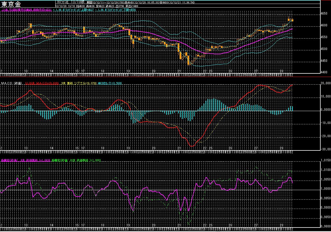Click date label 19 on the price chart
Screen dimensions: 331x232
pyautogui.click(x=128, y=71)
